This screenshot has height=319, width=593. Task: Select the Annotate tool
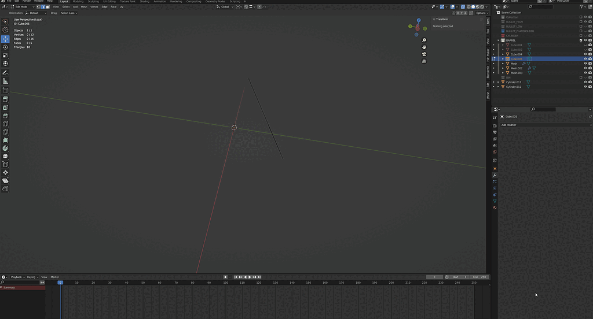tap(5, 73)
